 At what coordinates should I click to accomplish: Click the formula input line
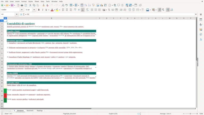[112, 14]
